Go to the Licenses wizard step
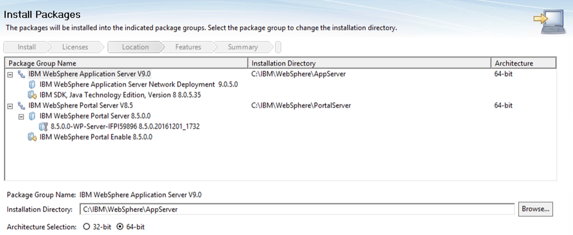Image resolution: width=573 pixels, height=235 pixels. click(x=75, y=47)
